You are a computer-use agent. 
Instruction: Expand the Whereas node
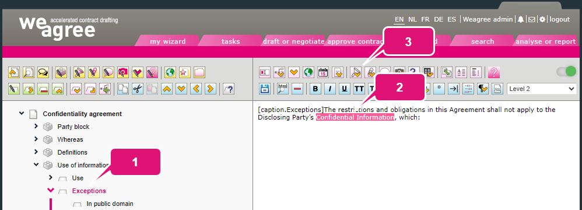coord(36,139)
